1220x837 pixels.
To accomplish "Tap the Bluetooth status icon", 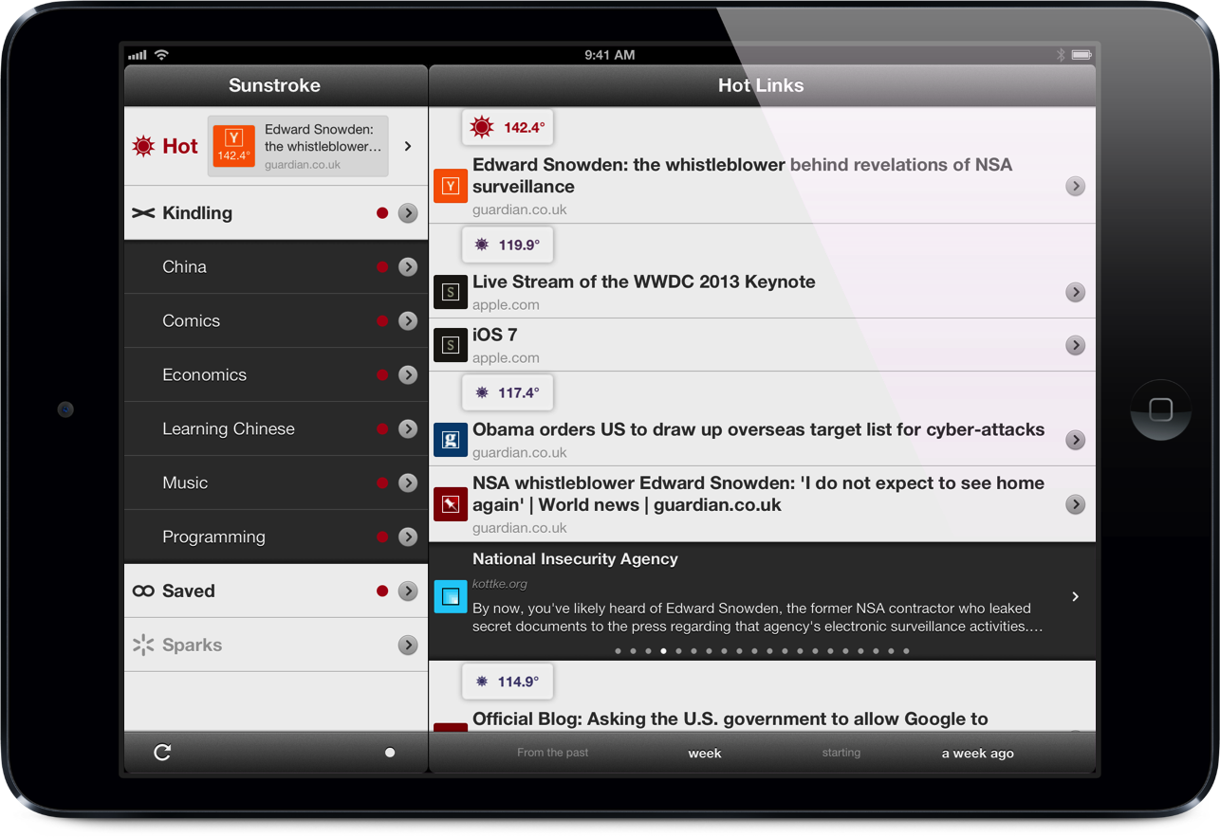I will [1061, 55].
